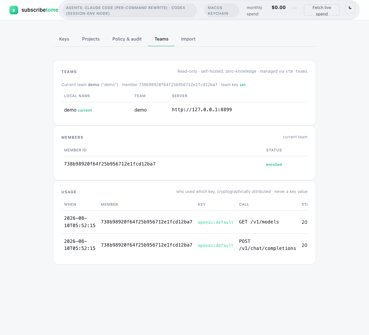369x335 pixels.
Task: Go to the Import tab
Action: click(188, 39)
